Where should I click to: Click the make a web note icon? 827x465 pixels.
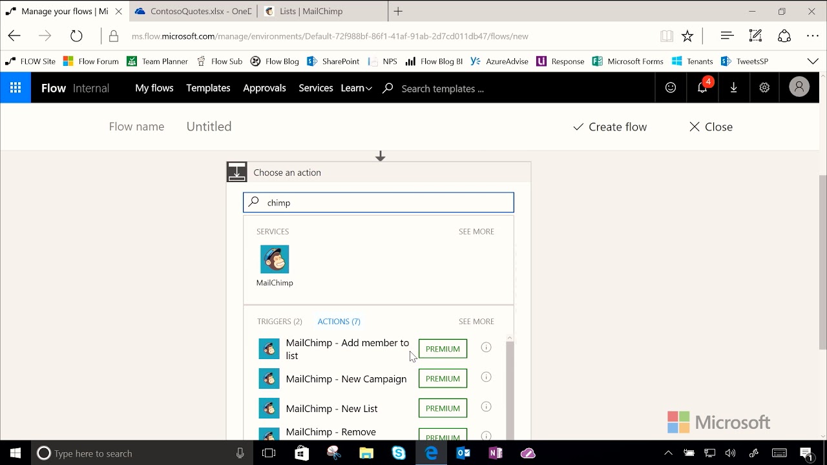pyautogui.click(x=755, y=36)
